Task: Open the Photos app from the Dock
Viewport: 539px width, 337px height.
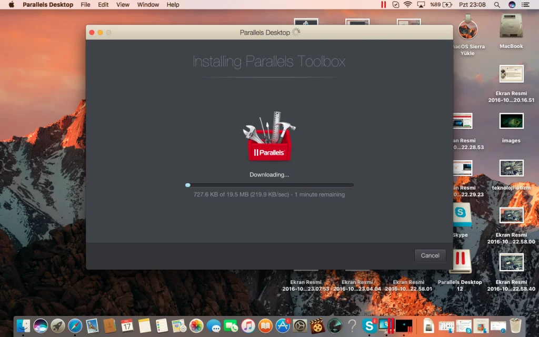Action: pyautogui.click(x=196, y=326)
